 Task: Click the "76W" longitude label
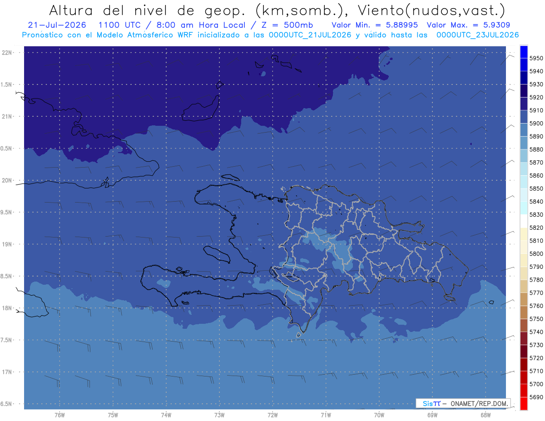pos(59,416)
